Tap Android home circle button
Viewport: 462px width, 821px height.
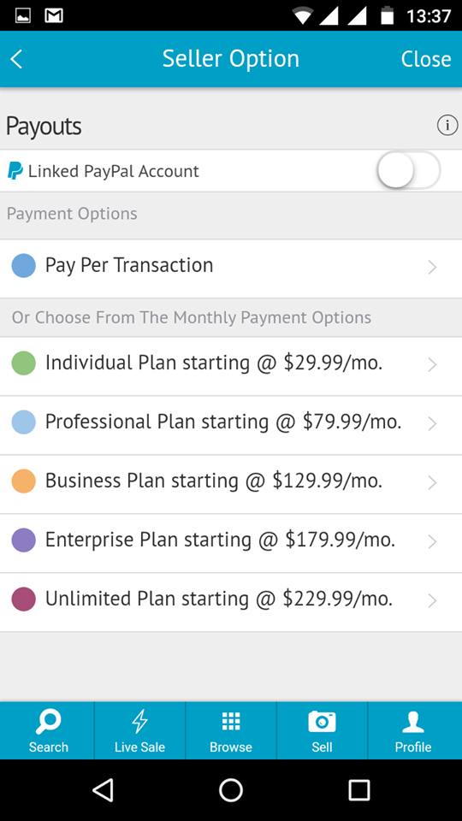pos(231,790)
